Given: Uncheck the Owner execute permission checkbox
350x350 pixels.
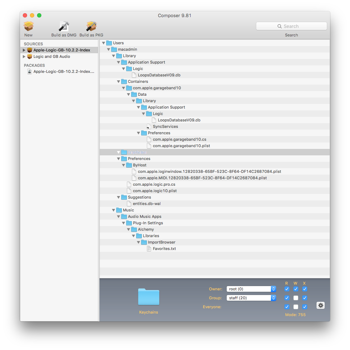Looking at the screenshot, I should 305,289.
